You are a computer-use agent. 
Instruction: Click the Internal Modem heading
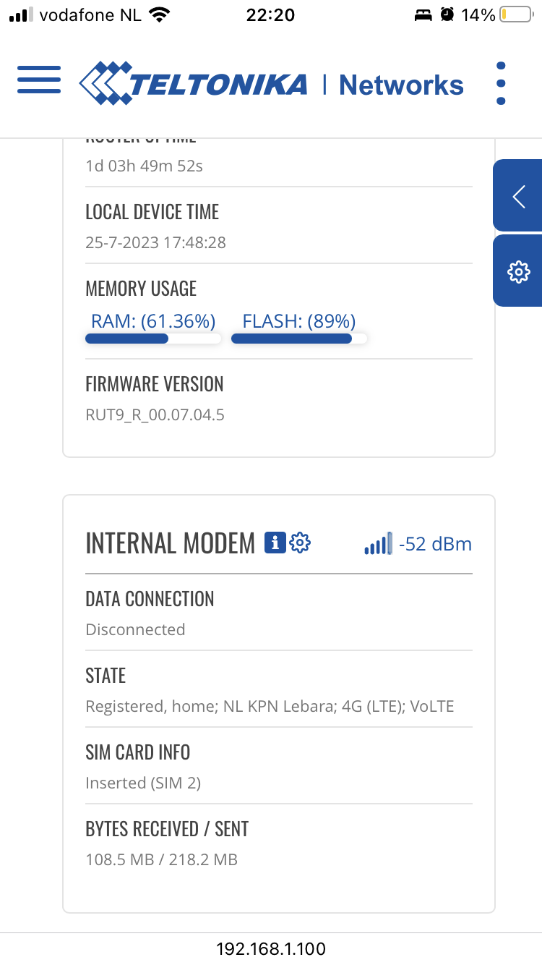(171, 543)
